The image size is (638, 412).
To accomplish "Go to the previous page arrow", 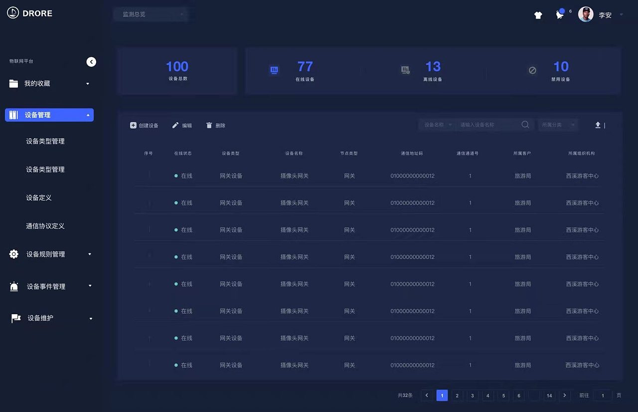I will tap(427, 396).
